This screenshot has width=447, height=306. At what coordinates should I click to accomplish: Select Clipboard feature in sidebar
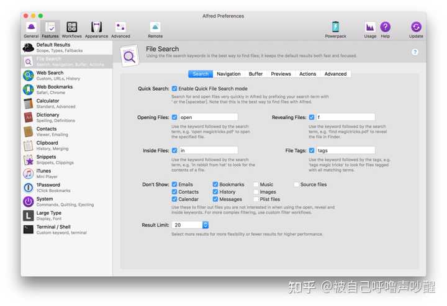(x=66, y=146)
